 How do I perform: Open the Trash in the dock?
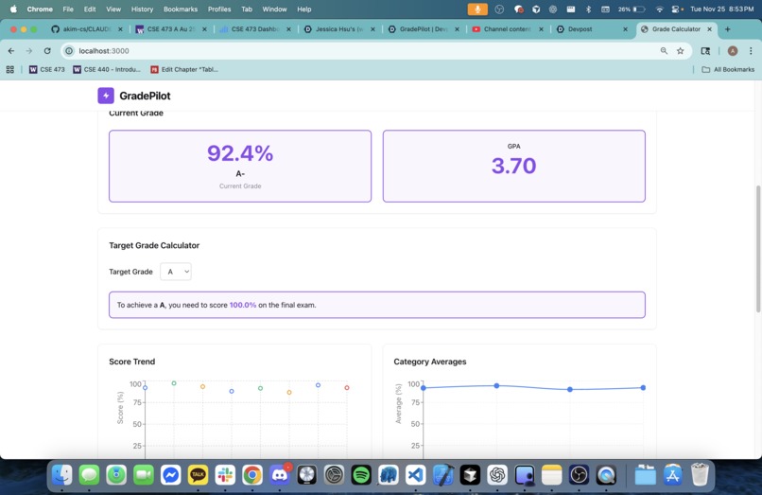tap(700, 475)
